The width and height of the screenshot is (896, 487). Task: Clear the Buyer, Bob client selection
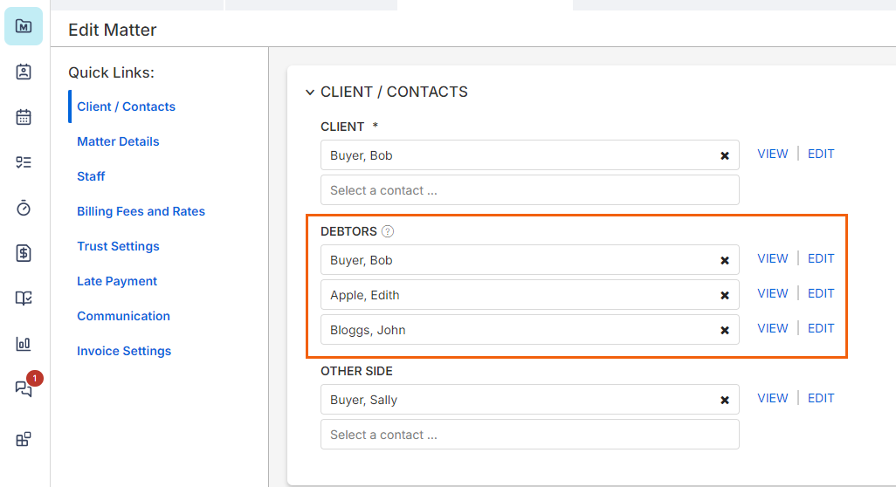[x=724, y=155]
